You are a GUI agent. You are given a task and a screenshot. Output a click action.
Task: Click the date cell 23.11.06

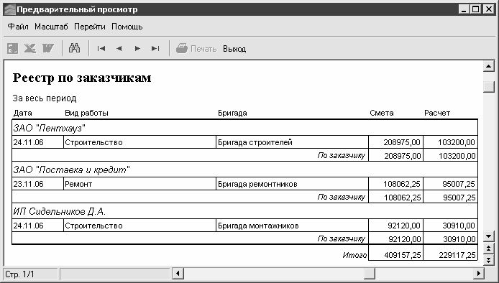(38, 184)
